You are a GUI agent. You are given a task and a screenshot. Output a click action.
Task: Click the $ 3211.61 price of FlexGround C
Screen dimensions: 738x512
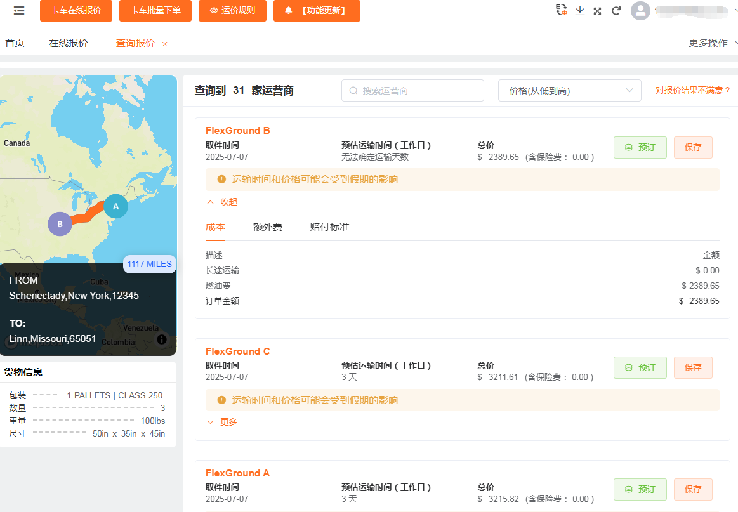(497, 377)
